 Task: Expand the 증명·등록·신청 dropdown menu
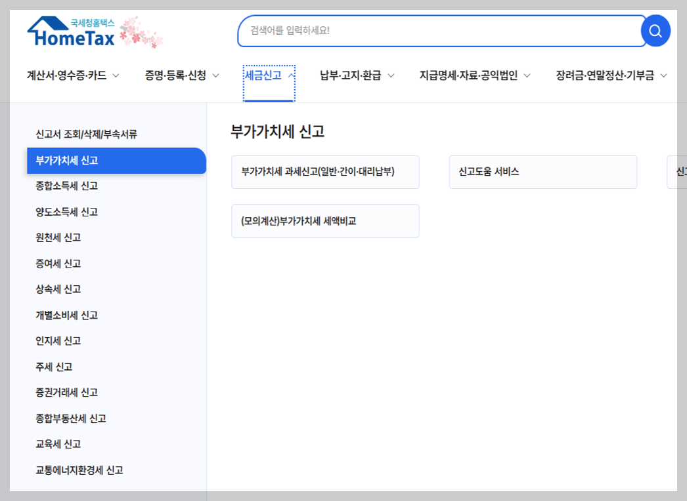tap(177, 75)
